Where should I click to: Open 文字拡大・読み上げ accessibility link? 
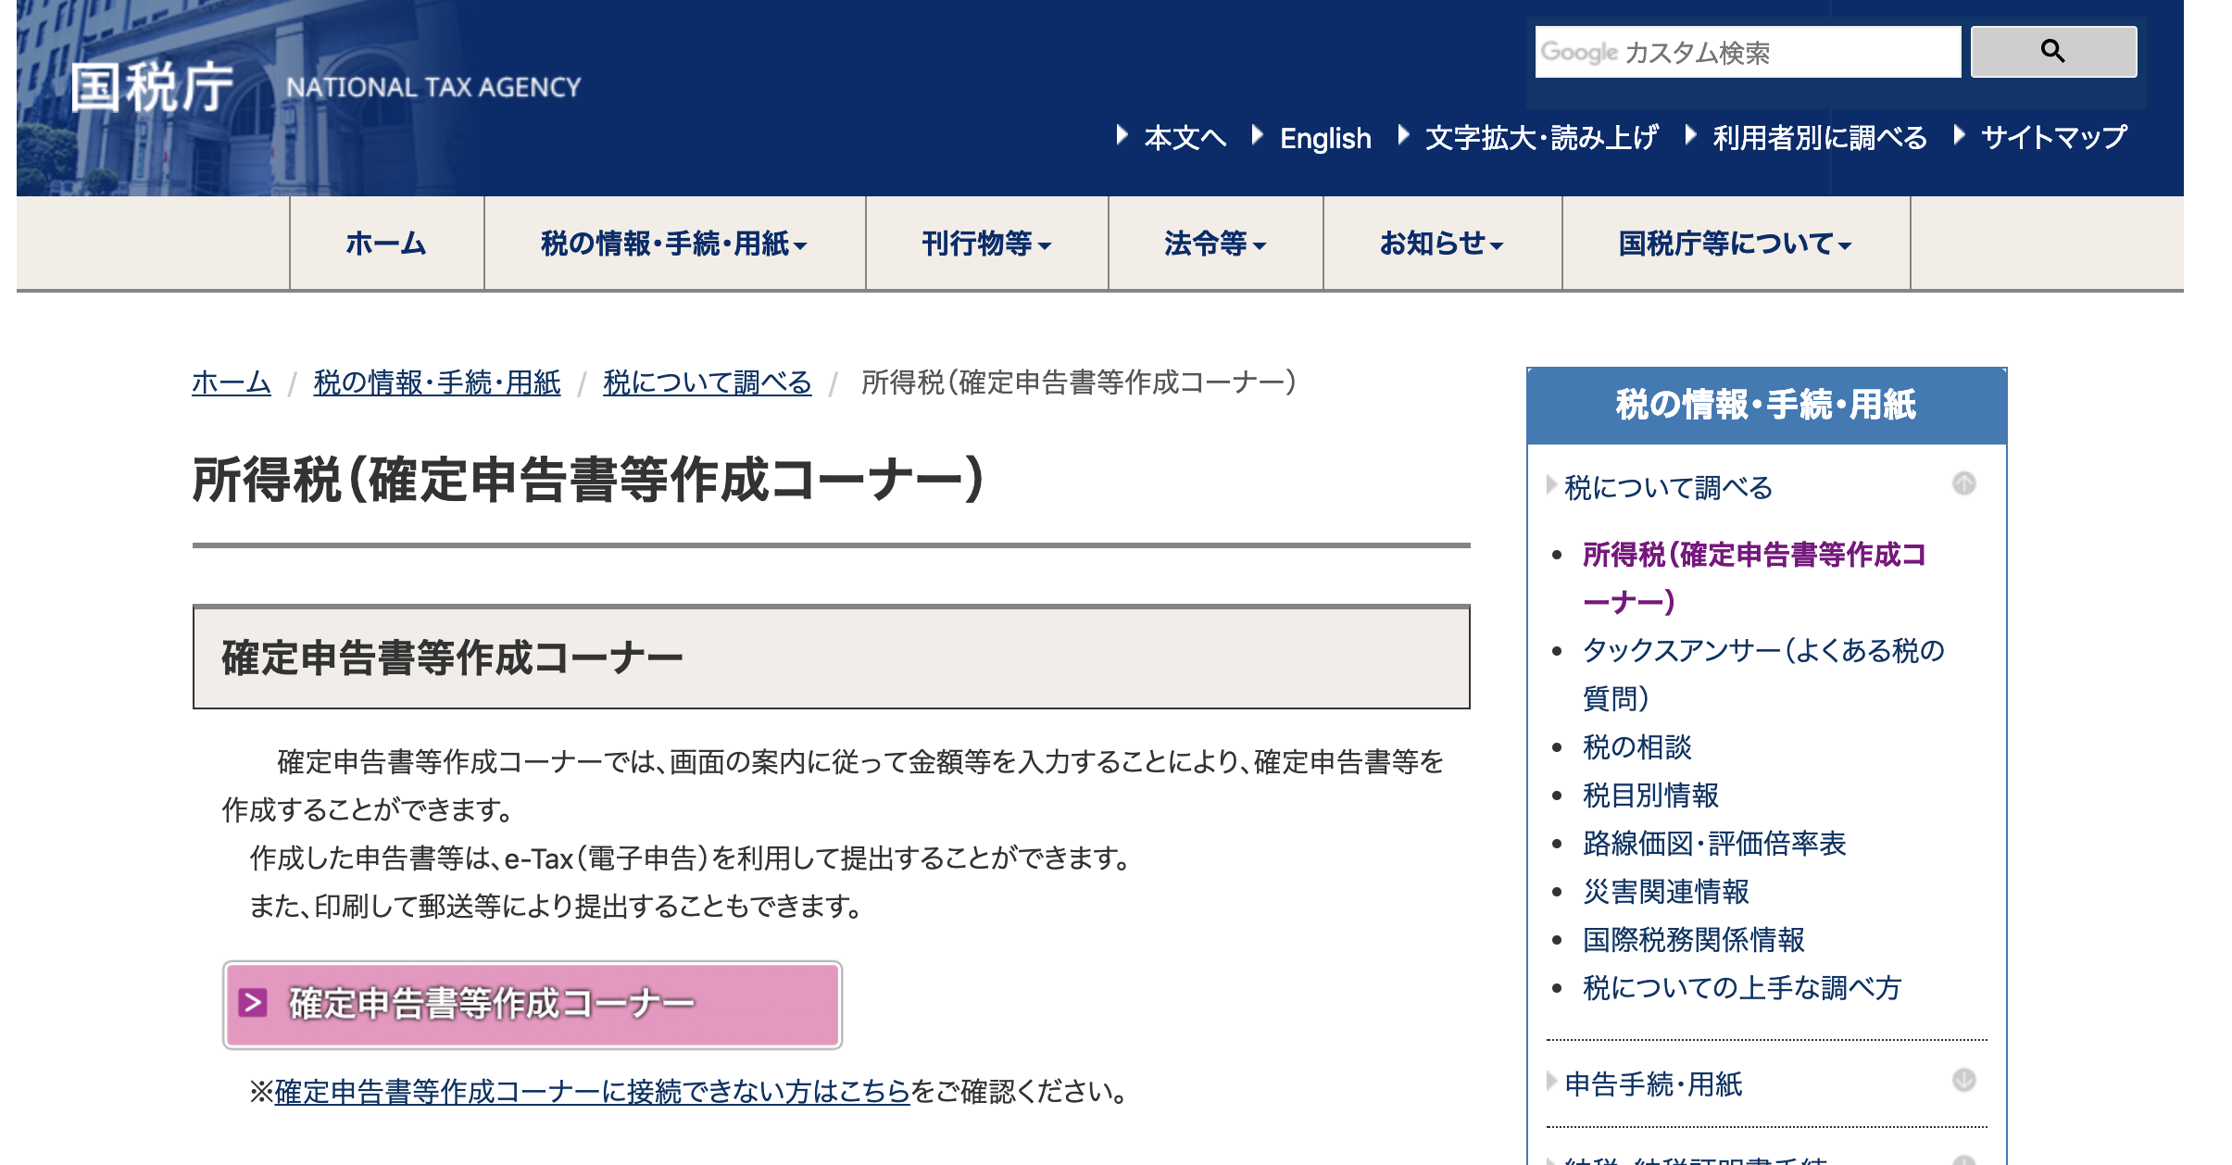(x=1541, y=137)
